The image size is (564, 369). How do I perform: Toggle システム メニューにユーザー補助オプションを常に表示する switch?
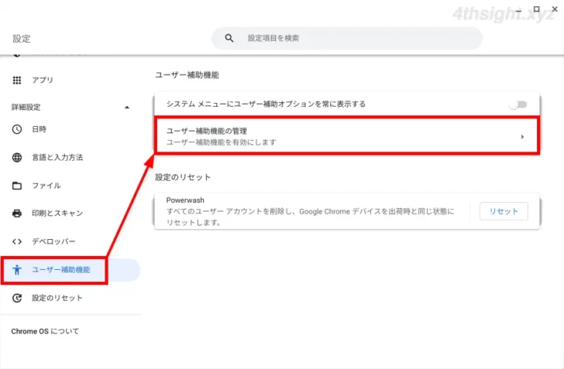(x=518, y=104)
